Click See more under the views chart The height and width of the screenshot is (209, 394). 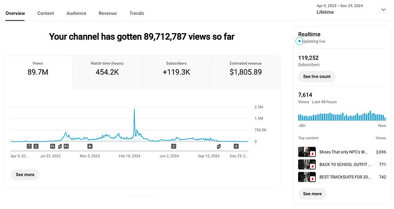pos(25,175)
